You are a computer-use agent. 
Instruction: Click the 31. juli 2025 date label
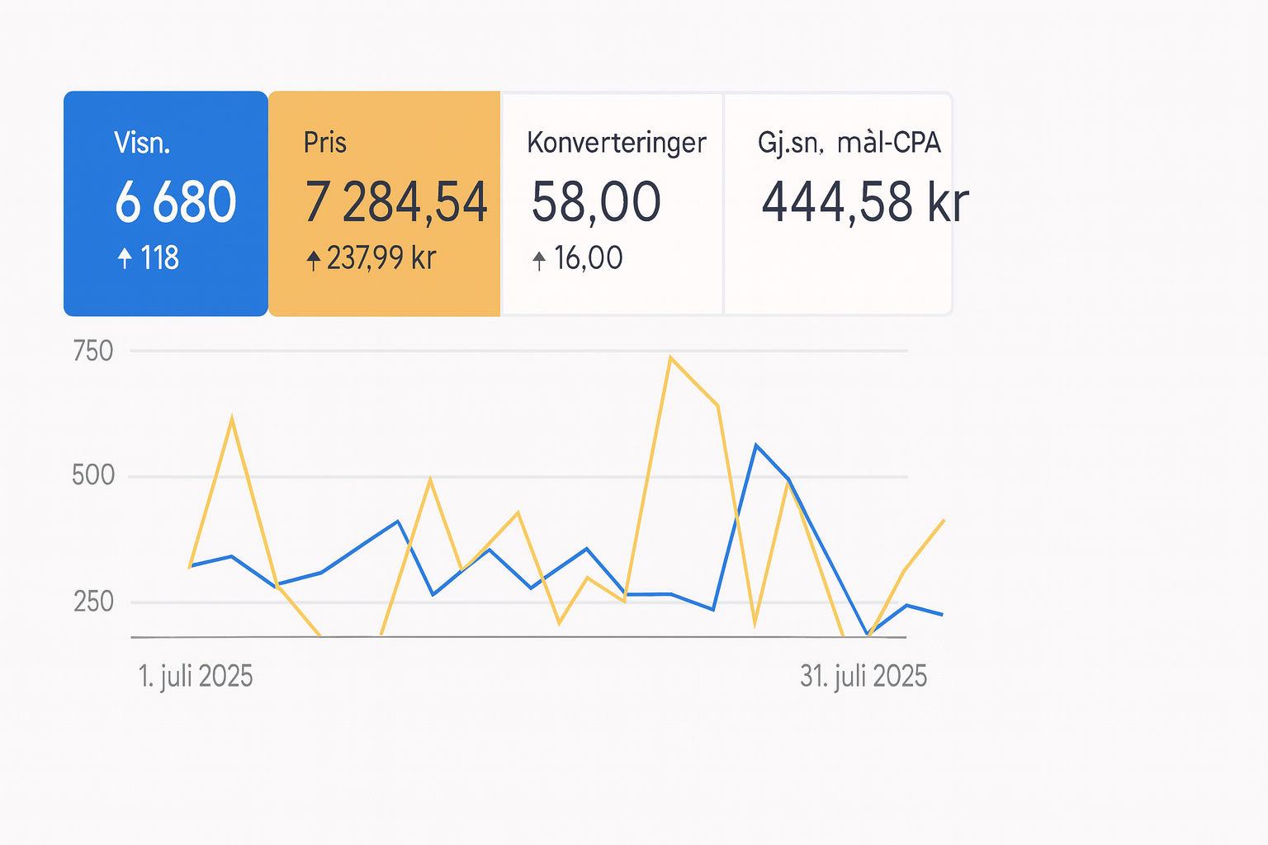click(863, 675)
